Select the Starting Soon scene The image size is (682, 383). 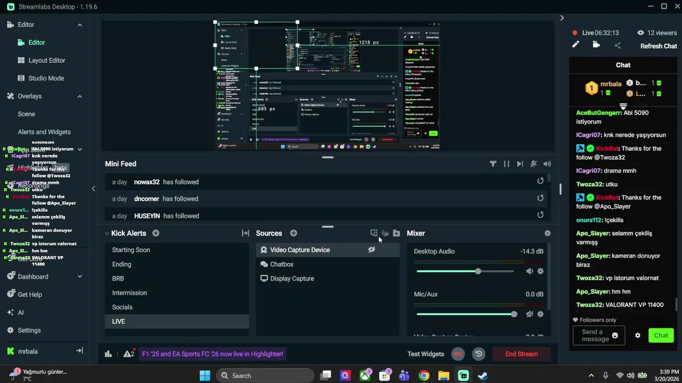177,250
